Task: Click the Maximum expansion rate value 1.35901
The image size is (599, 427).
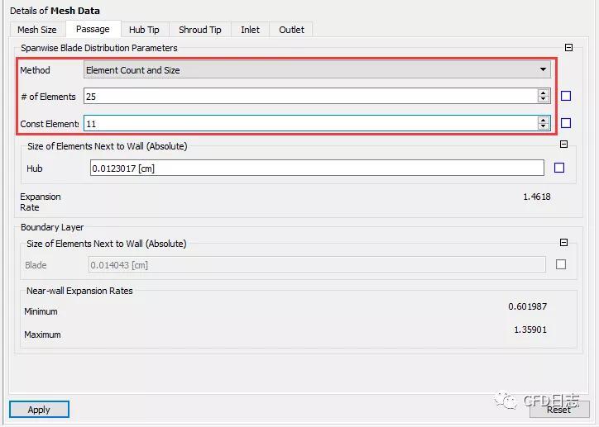Action: tap(530, 330)
